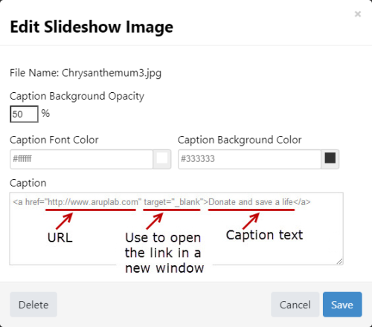
Task: Close the Edit Slideshow Image dialog
Action: point(358,14)
